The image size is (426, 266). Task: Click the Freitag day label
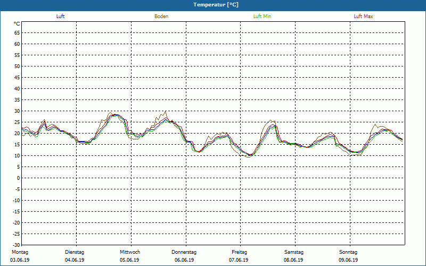pos(239,252)
